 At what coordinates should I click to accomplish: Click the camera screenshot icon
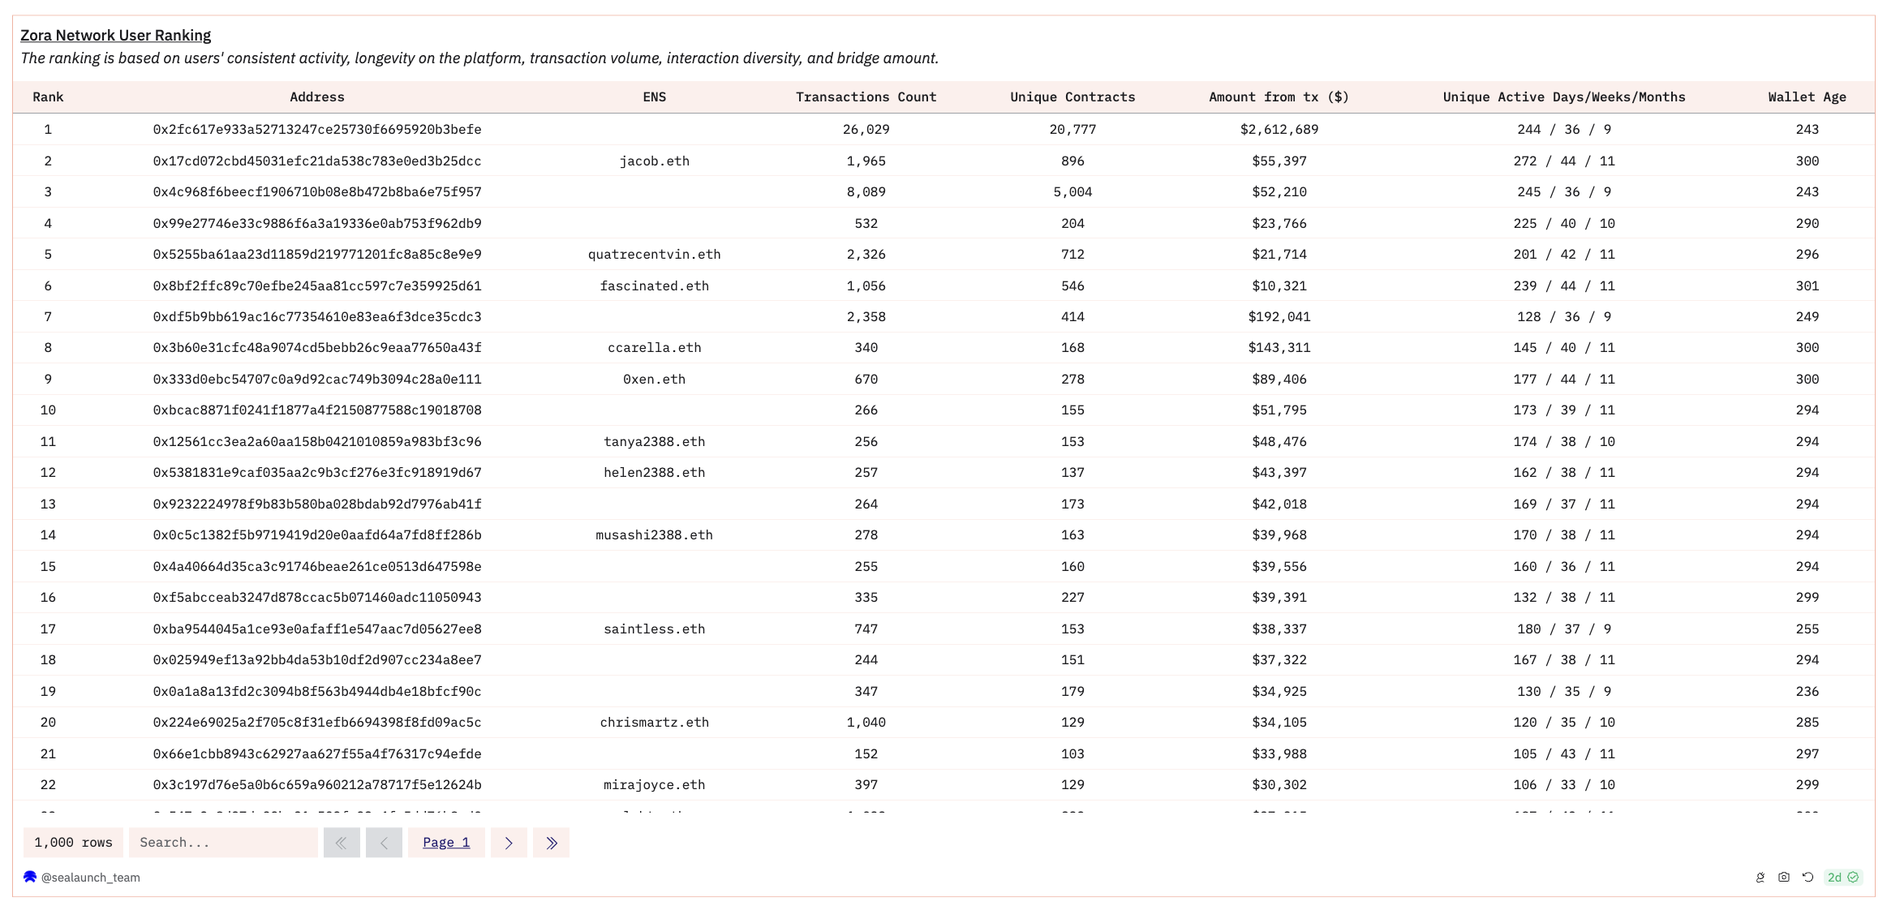coord(1783,877)
